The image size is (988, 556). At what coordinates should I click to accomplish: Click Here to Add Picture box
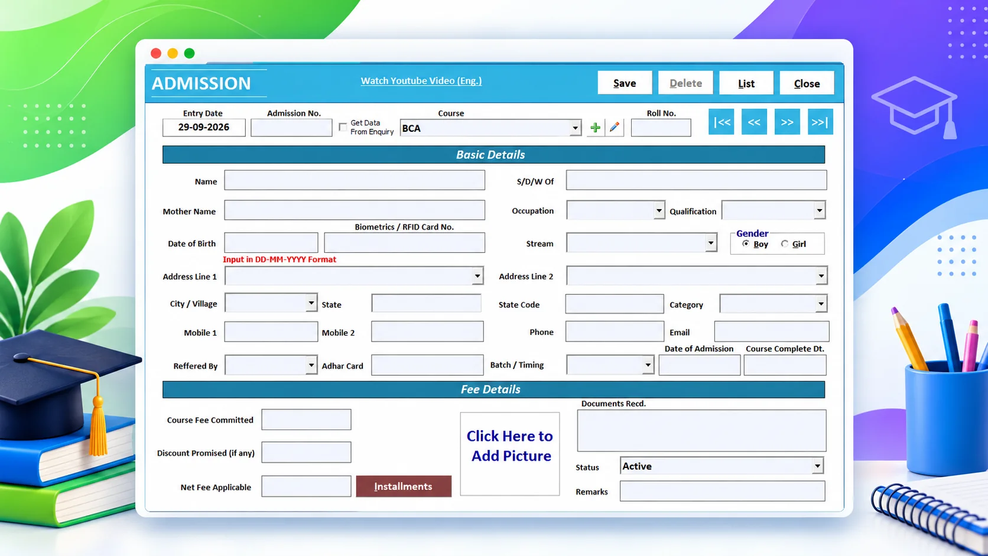click(x=510, y=454)
